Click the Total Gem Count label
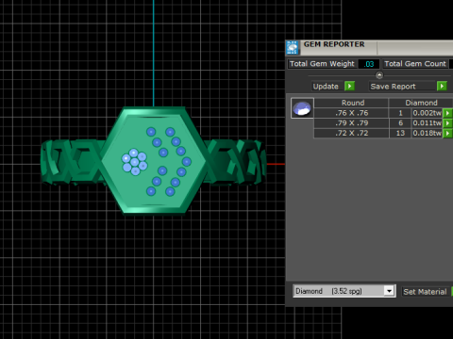The width and height of the screenshot is (453, 339). pos(415,64)
